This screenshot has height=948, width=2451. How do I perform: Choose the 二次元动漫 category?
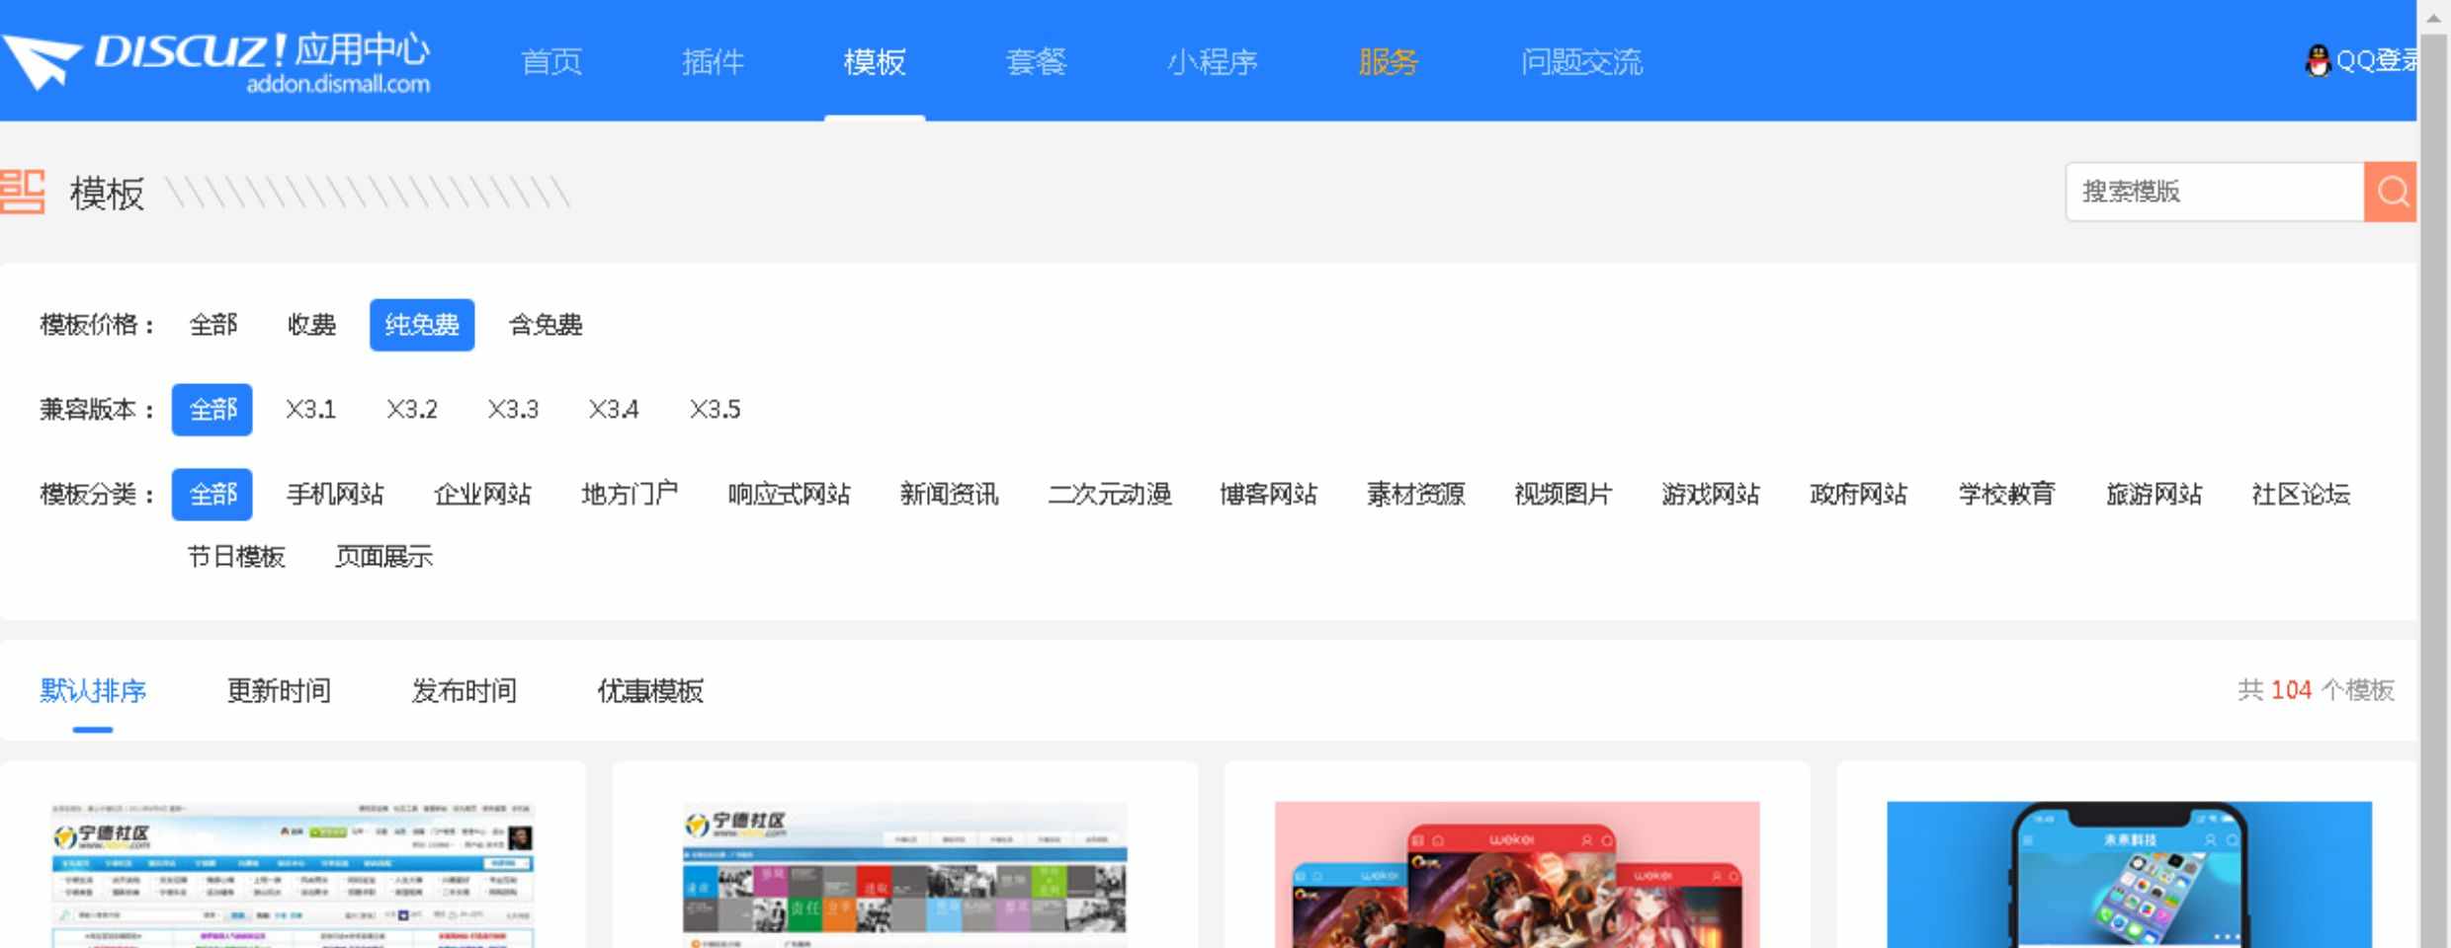(1109, 495)
